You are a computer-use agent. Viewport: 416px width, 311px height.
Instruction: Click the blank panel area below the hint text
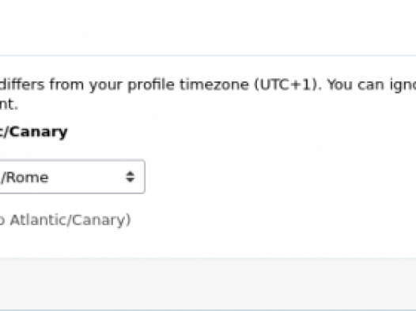(x=208, y=243)
